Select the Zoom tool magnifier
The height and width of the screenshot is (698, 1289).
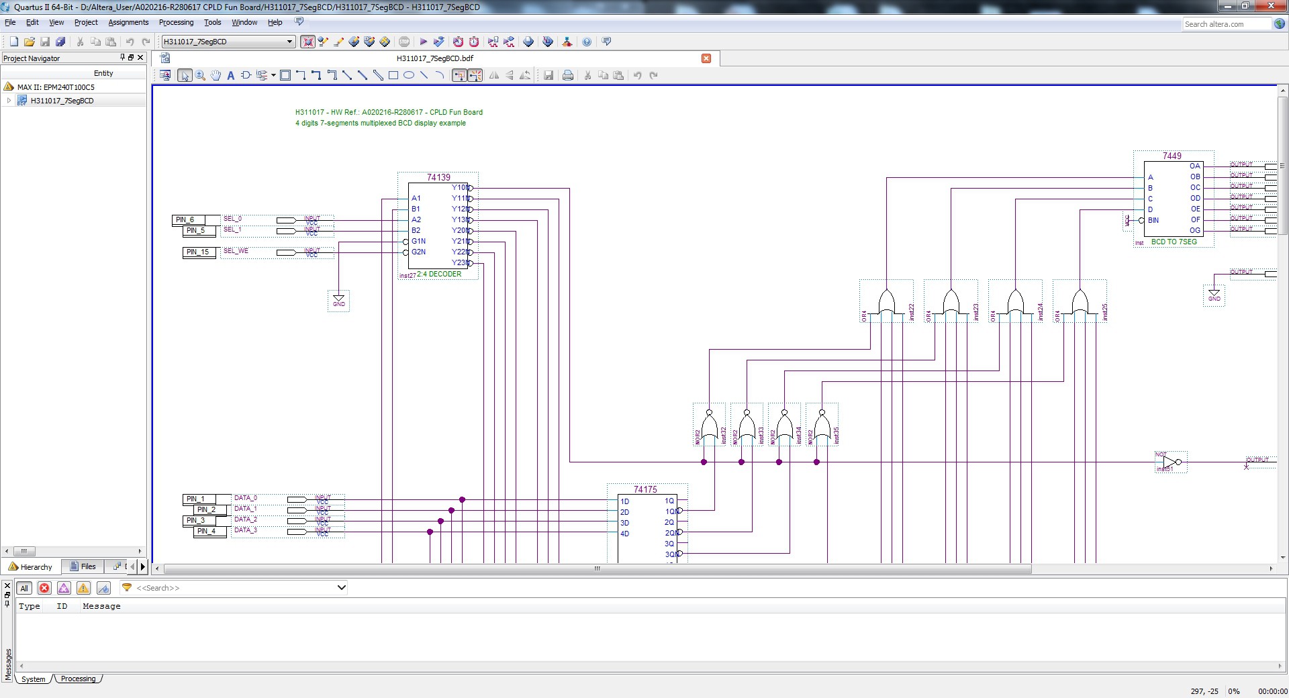(x=200, y=76)
